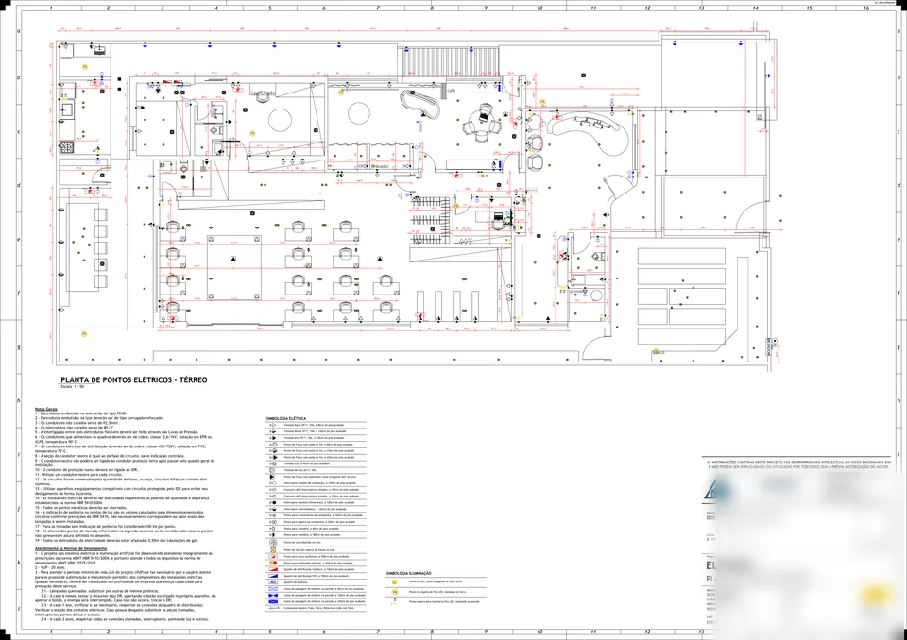Screen dimensions: 907x640
Task: Select the Interruptor intermediário legend symbol
Action: 272,509
